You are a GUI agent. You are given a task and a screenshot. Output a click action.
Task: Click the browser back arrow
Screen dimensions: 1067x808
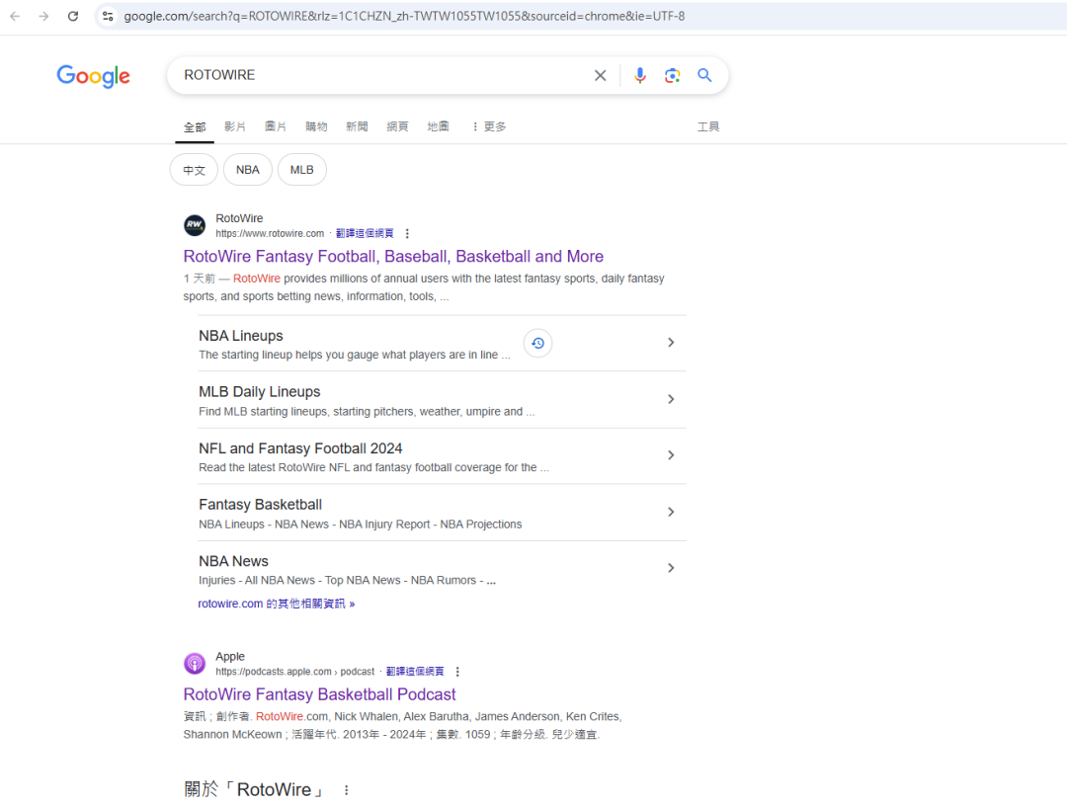click(x=15, y=17)
